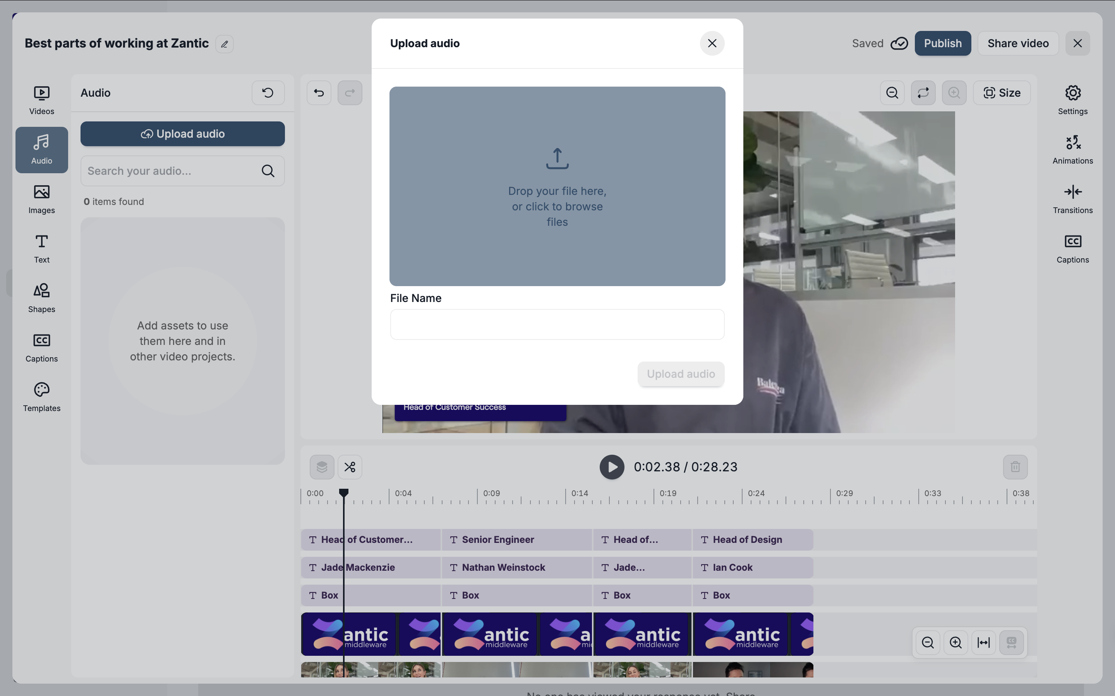Open the Templates panel
This screenshot has height=696, width=1115.
pos(41,397)
